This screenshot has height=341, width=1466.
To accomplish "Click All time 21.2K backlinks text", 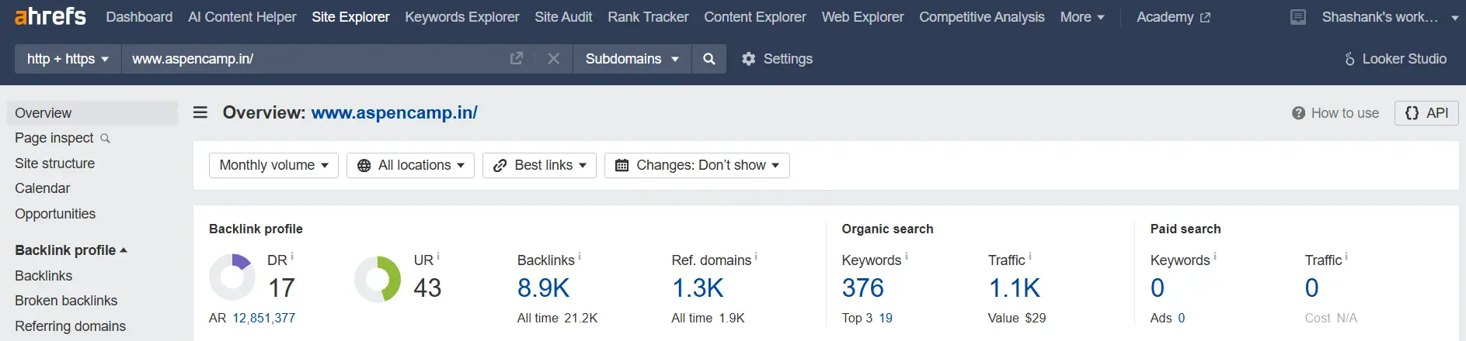I will [x=557, y=318].
